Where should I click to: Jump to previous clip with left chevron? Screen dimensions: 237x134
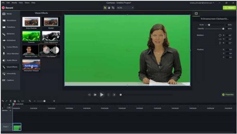click(x=108, y=95)
